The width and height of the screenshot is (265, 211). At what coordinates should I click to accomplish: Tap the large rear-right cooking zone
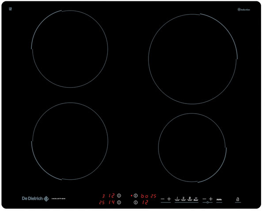(193, 59)
